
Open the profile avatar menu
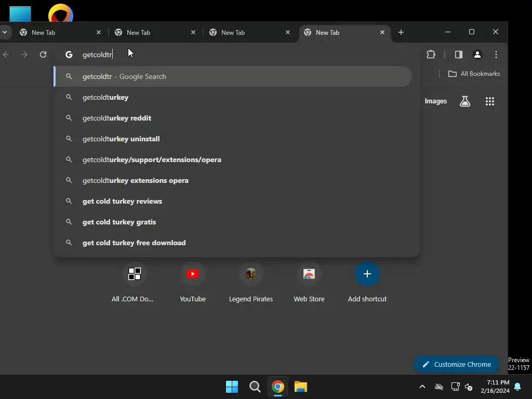tap(477, 55)
